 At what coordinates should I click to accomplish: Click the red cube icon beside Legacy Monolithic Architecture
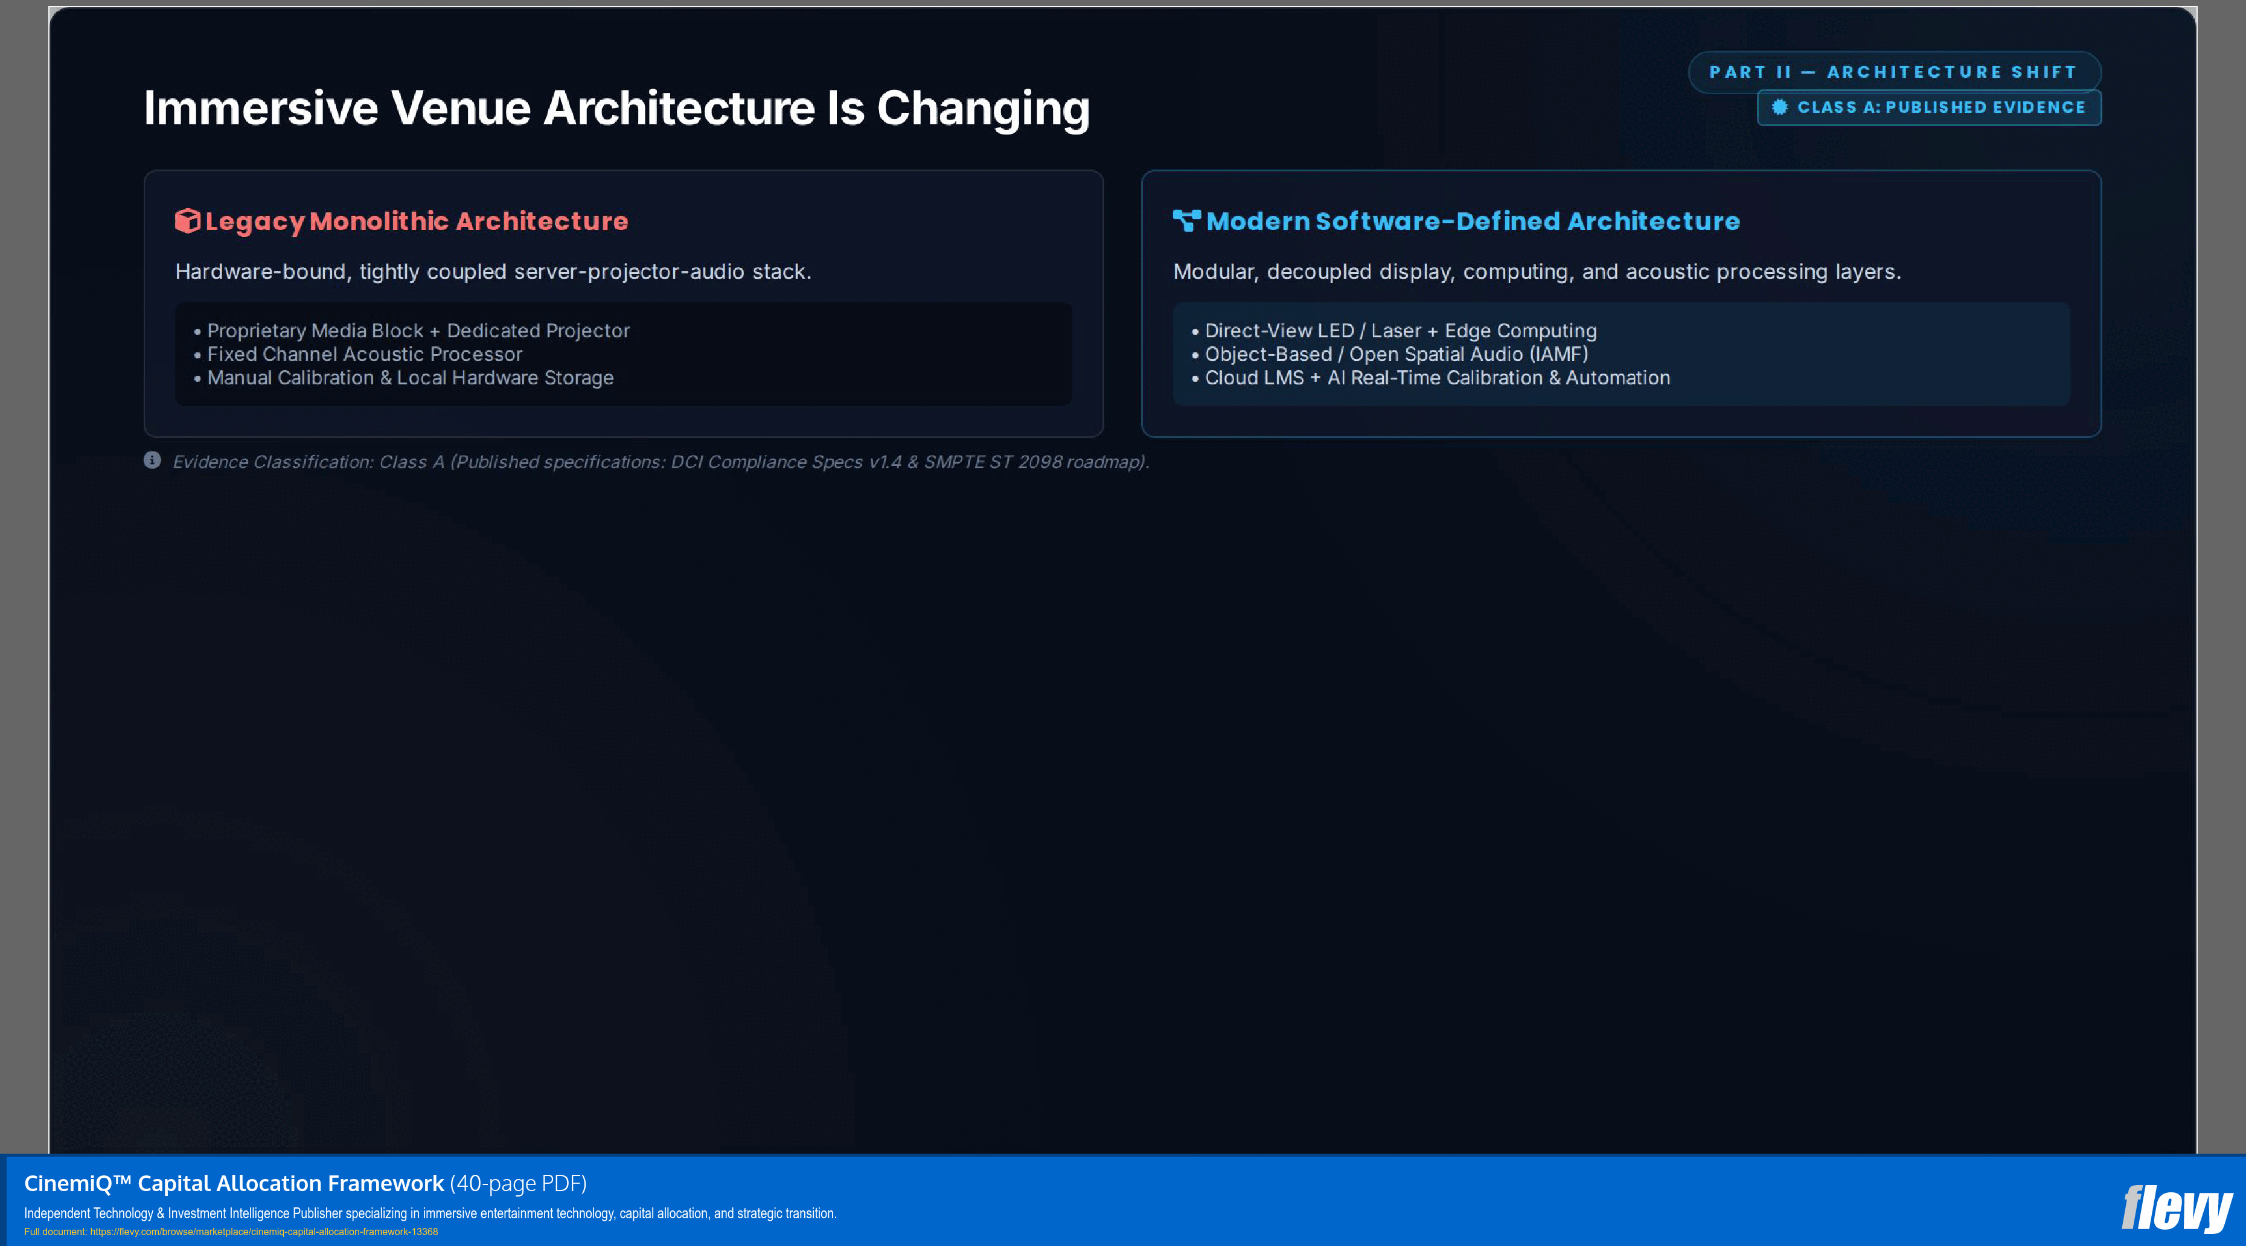[187, 221]
